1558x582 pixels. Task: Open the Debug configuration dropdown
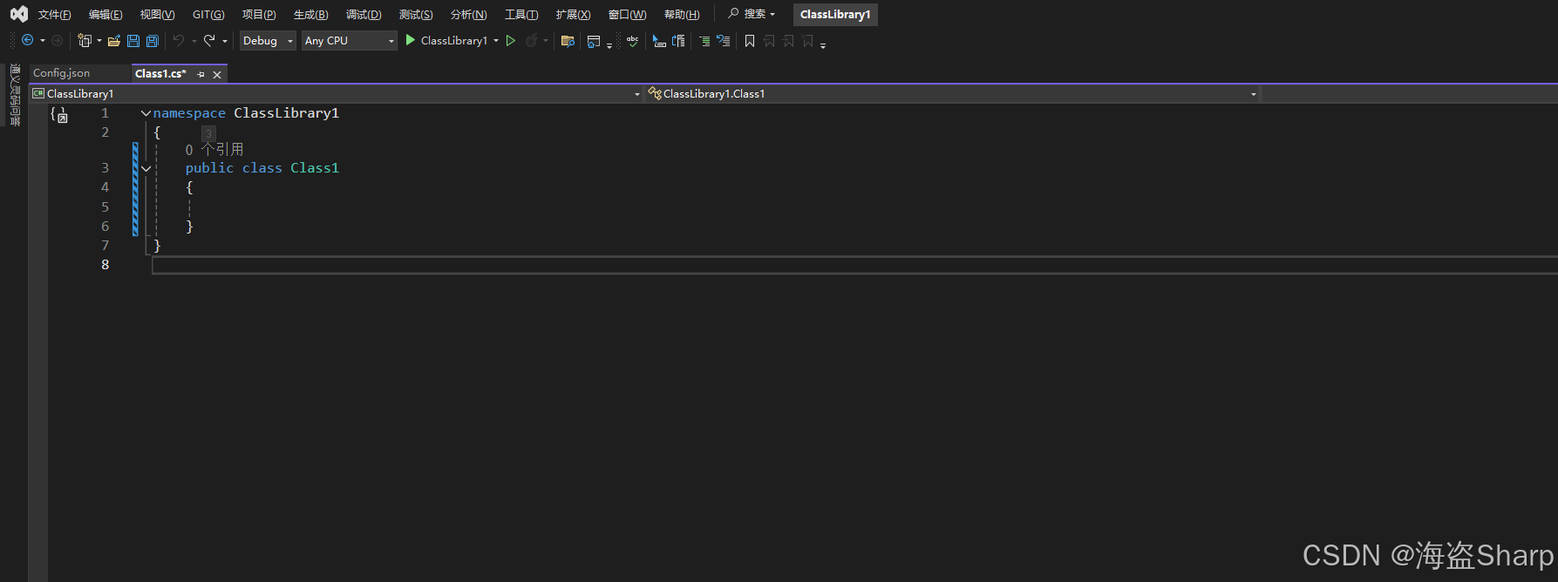click(x=268, y=41)
